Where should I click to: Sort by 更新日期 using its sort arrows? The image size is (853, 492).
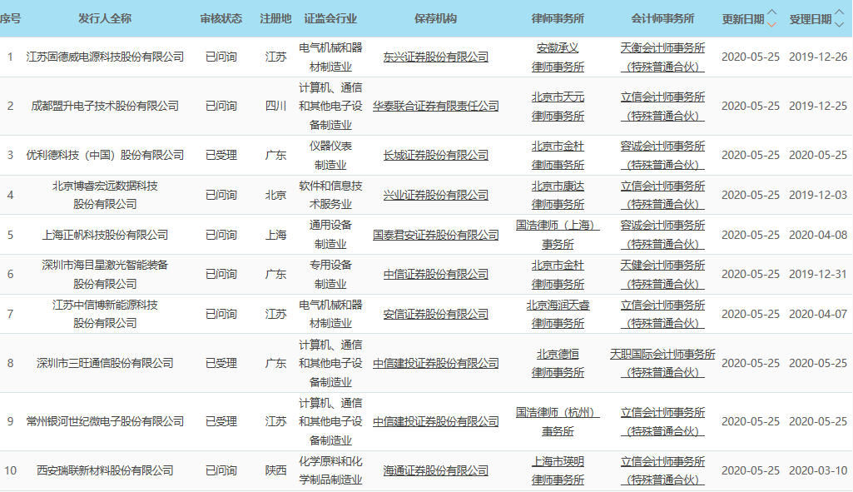(x=771, y=18)
